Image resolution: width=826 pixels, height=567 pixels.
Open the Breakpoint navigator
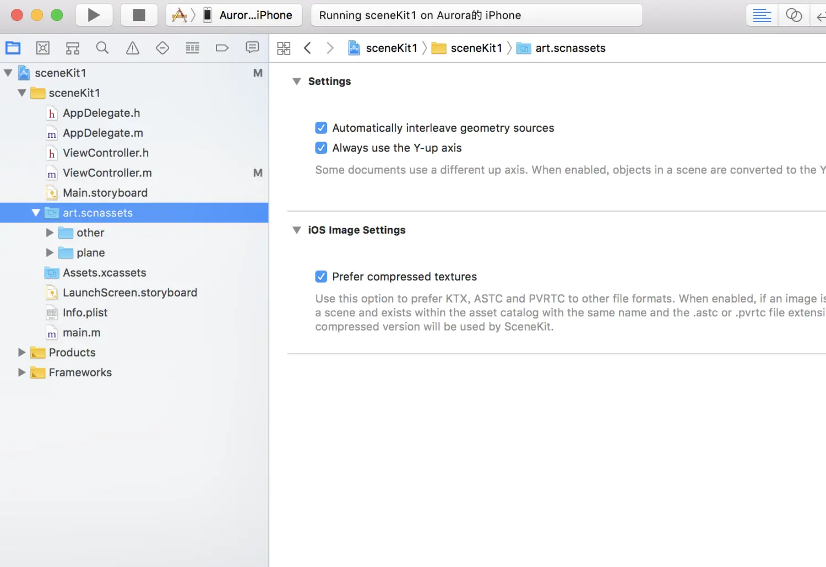click(222, 48)
